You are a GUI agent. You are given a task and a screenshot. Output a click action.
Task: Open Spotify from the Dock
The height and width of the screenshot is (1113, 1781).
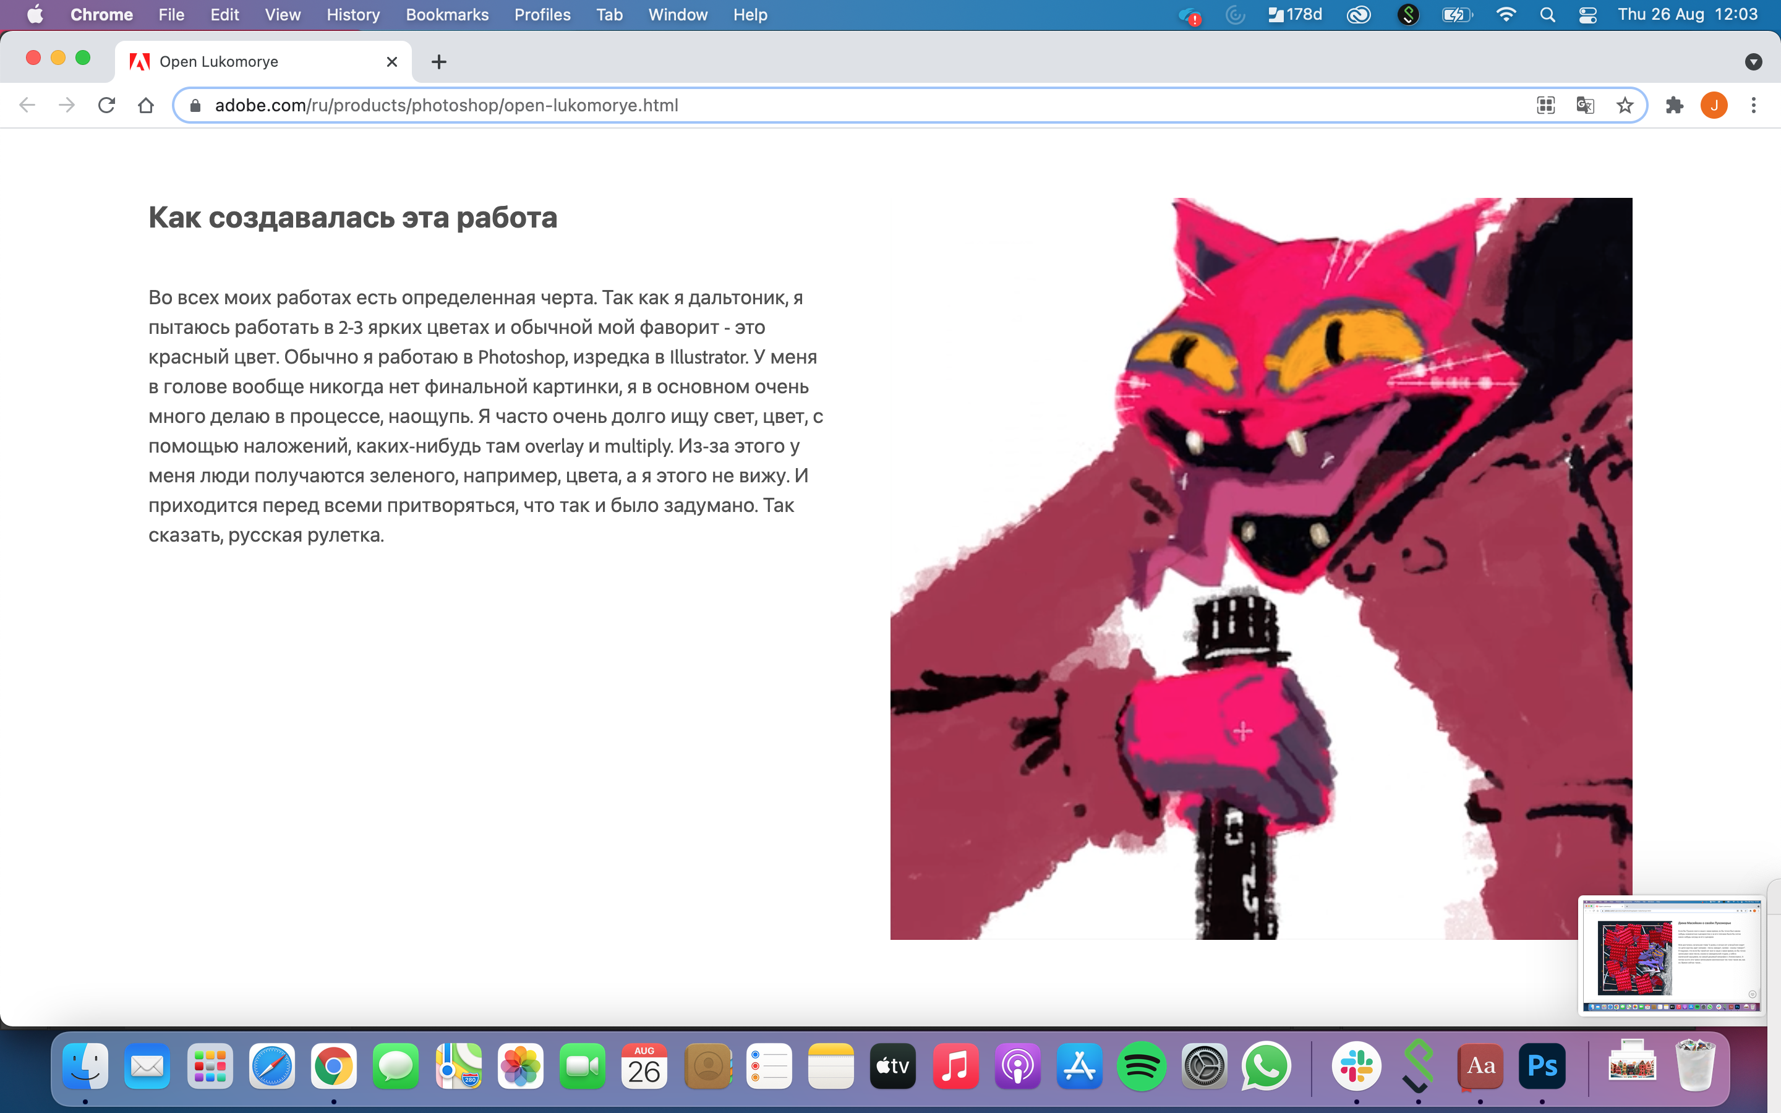tap(1141, 1066)
